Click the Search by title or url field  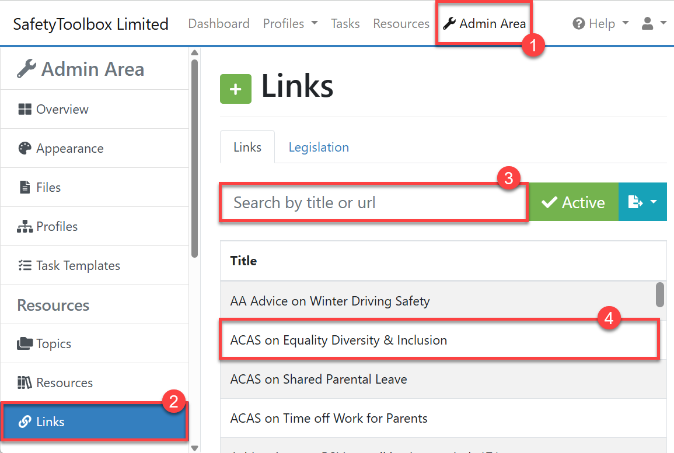[x=373, y=203]
